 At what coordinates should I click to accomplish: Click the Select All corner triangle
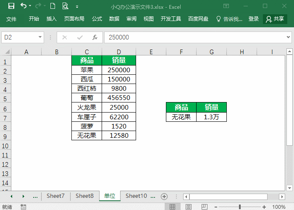pos(7,52)
